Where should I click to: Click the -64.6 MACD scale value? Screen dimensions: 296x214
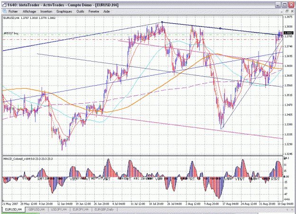(x=287, y=199)
